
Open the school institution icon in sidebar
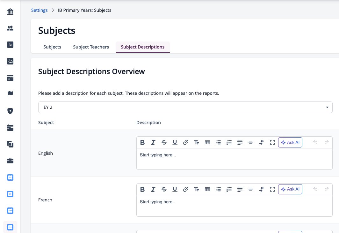[10, 11]
